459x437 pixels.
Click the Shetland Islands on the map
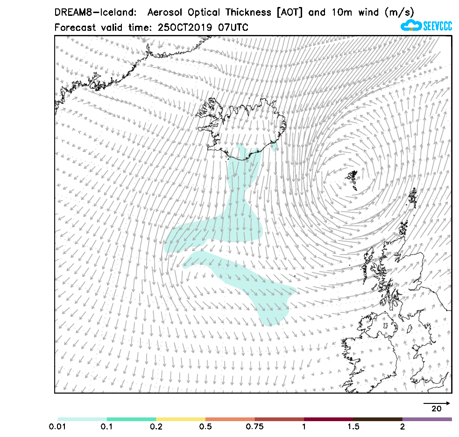413,198
